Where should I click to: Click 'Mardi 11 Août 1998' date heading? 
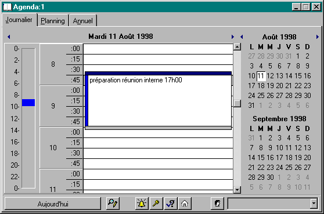121,37
